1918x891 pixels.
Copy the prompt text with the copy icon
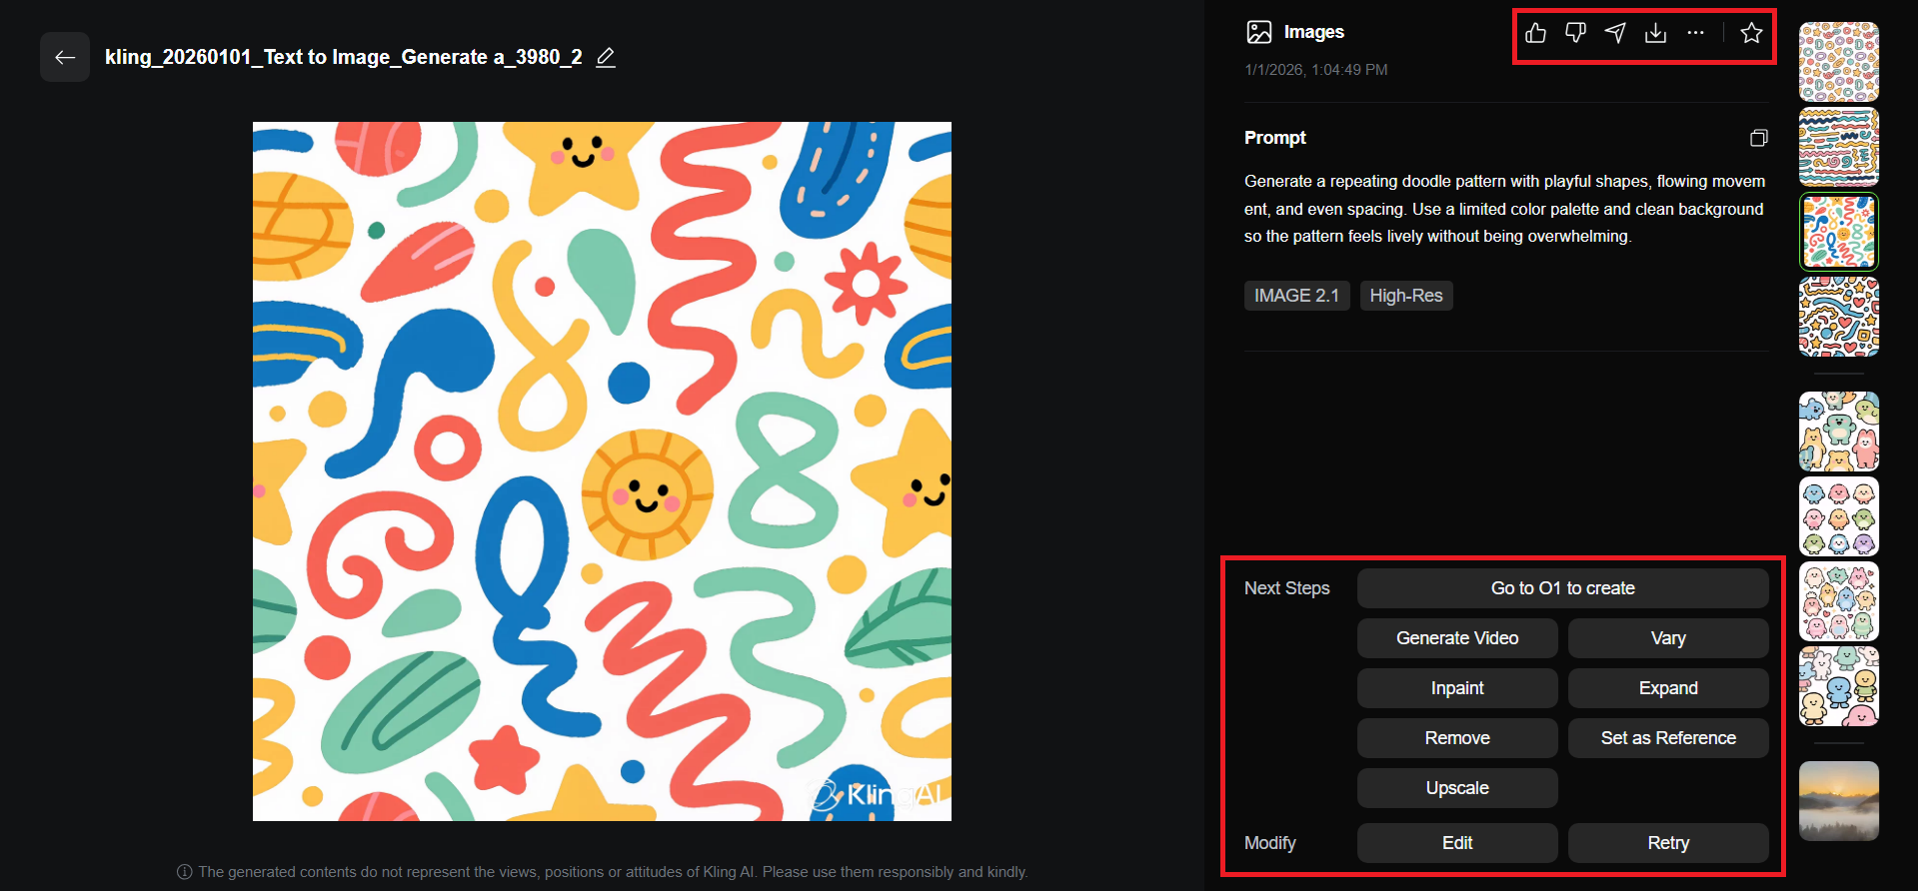tap(1759, 138)
